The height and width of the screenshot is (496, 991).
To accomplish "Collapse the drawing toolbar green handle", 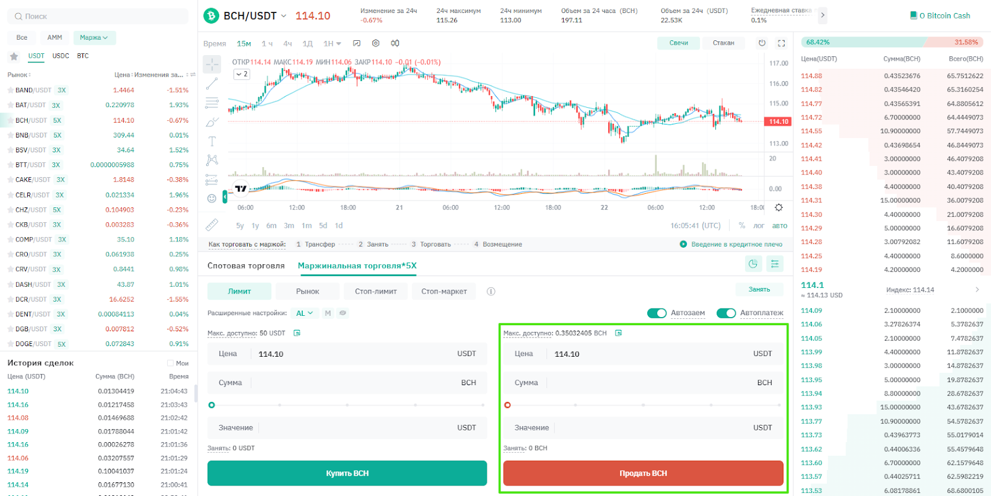I will [224, 197].
